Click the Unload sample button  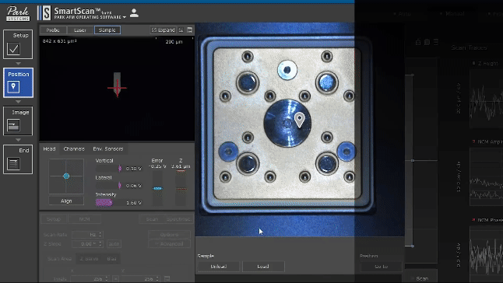tap(219, 267)
